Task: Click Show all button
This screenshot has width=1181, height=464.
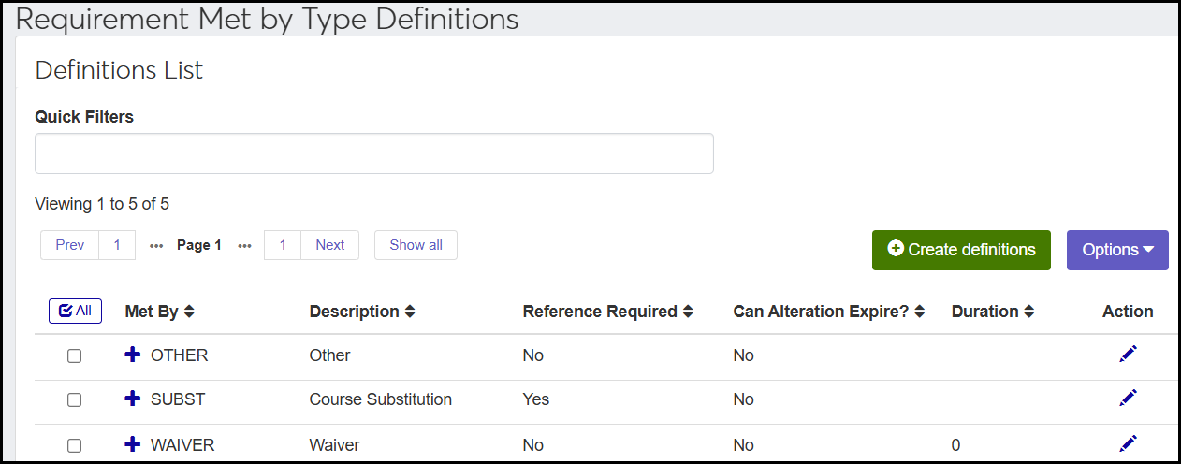Action: click(416, 245)
